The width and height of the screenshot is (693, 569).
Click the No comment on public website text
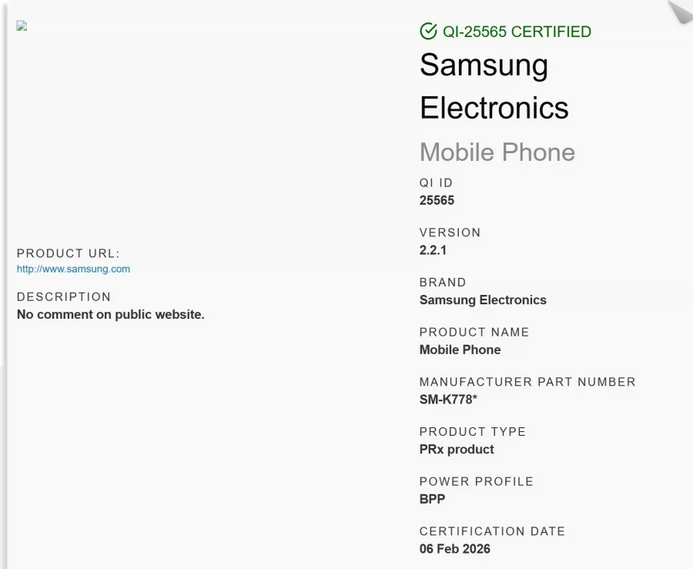pos(110,314)
